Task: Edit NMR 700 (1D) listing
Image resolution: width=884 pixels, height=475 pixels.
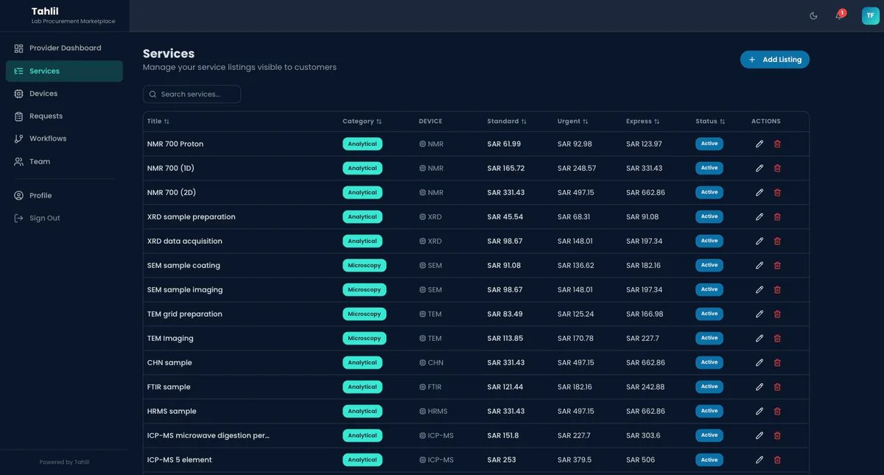Action: click(760, 168)
